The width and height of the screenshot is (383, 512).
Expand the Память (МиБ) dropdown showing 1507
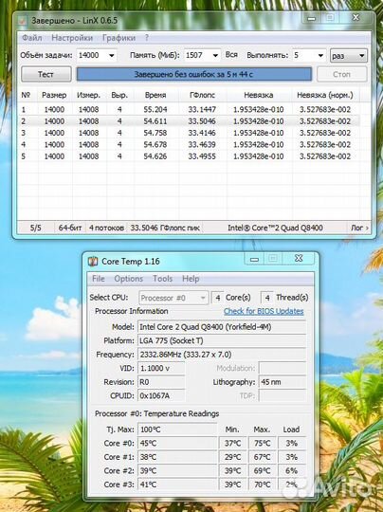215,56
